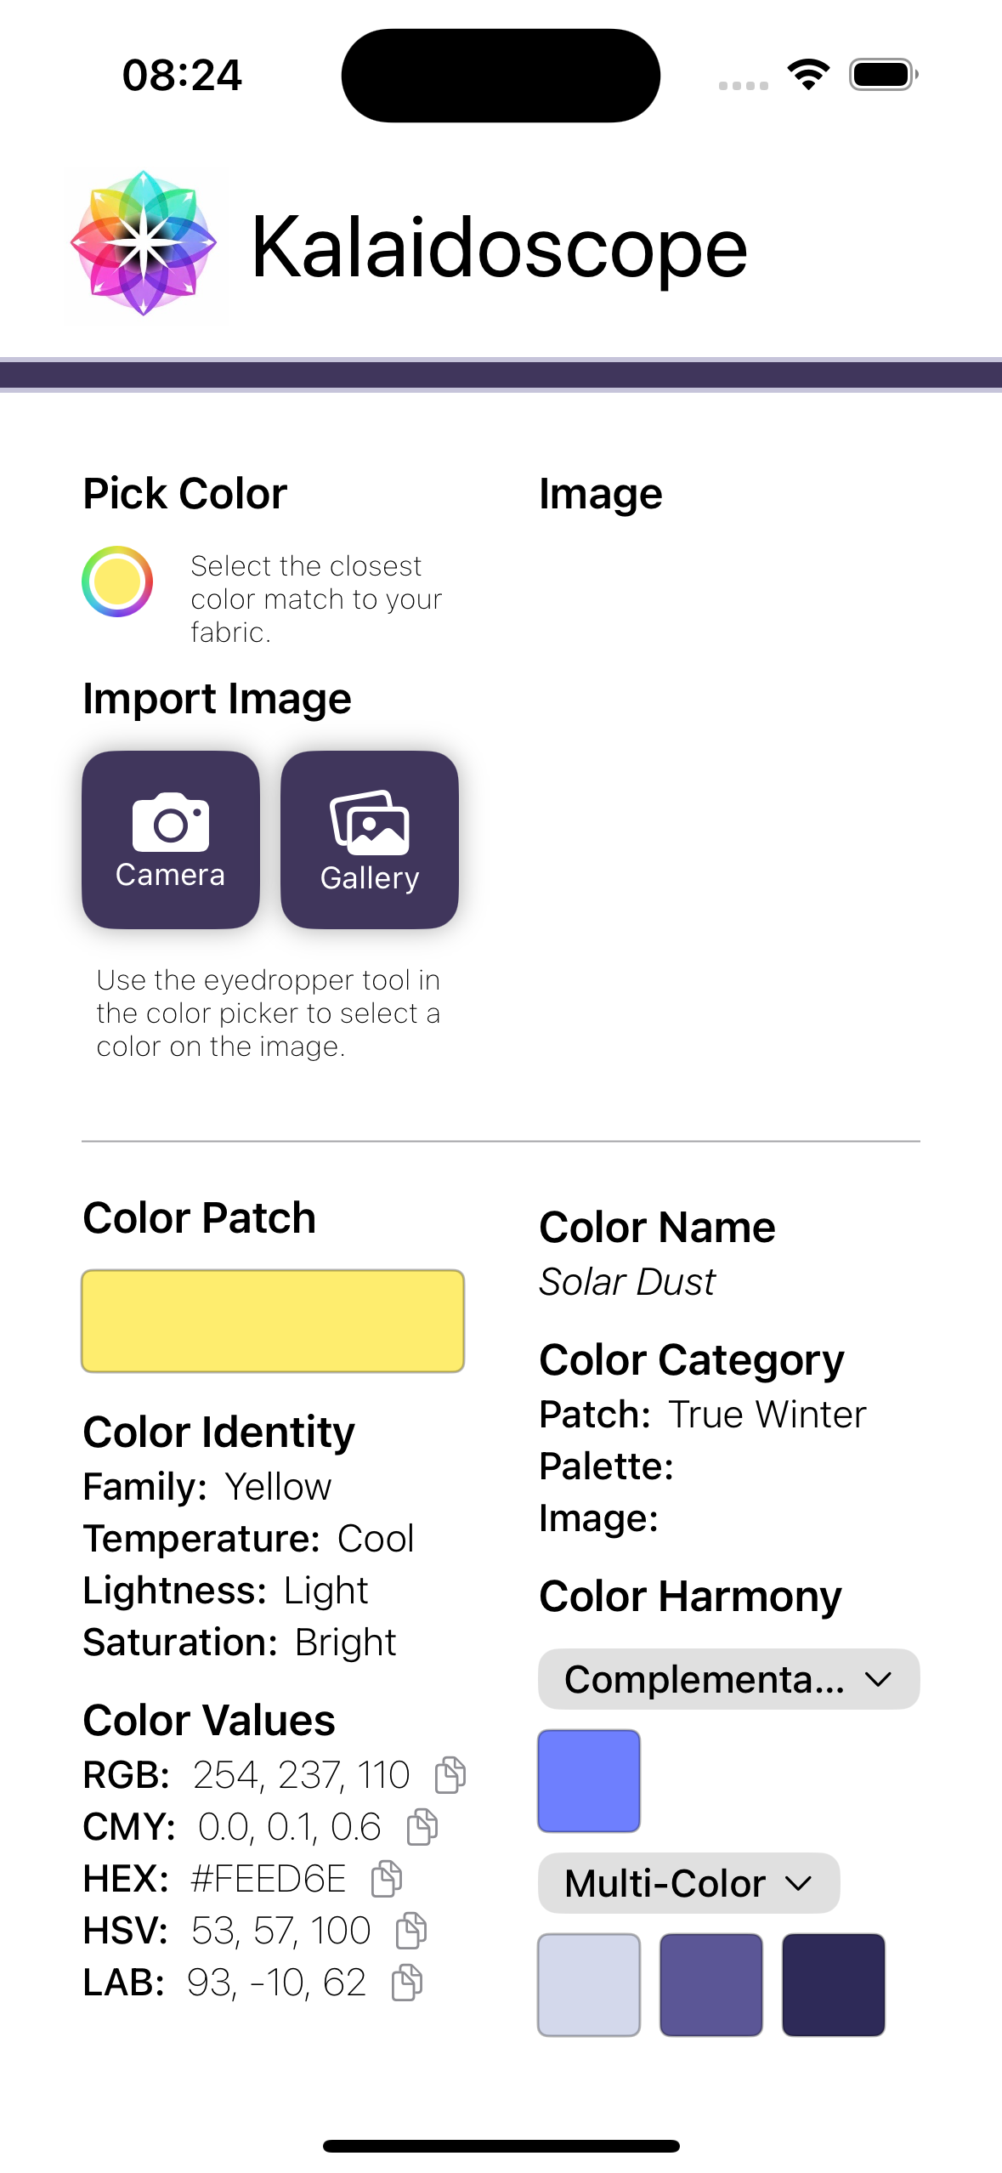The height and width of the screenshot is (2173, 1002).
Task: Select the blue complementary color swatch
Action: [x=589, y=1780]
